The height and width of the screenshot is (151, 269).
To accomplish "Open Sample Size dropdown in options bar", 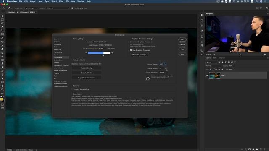I will coord(31,8).
